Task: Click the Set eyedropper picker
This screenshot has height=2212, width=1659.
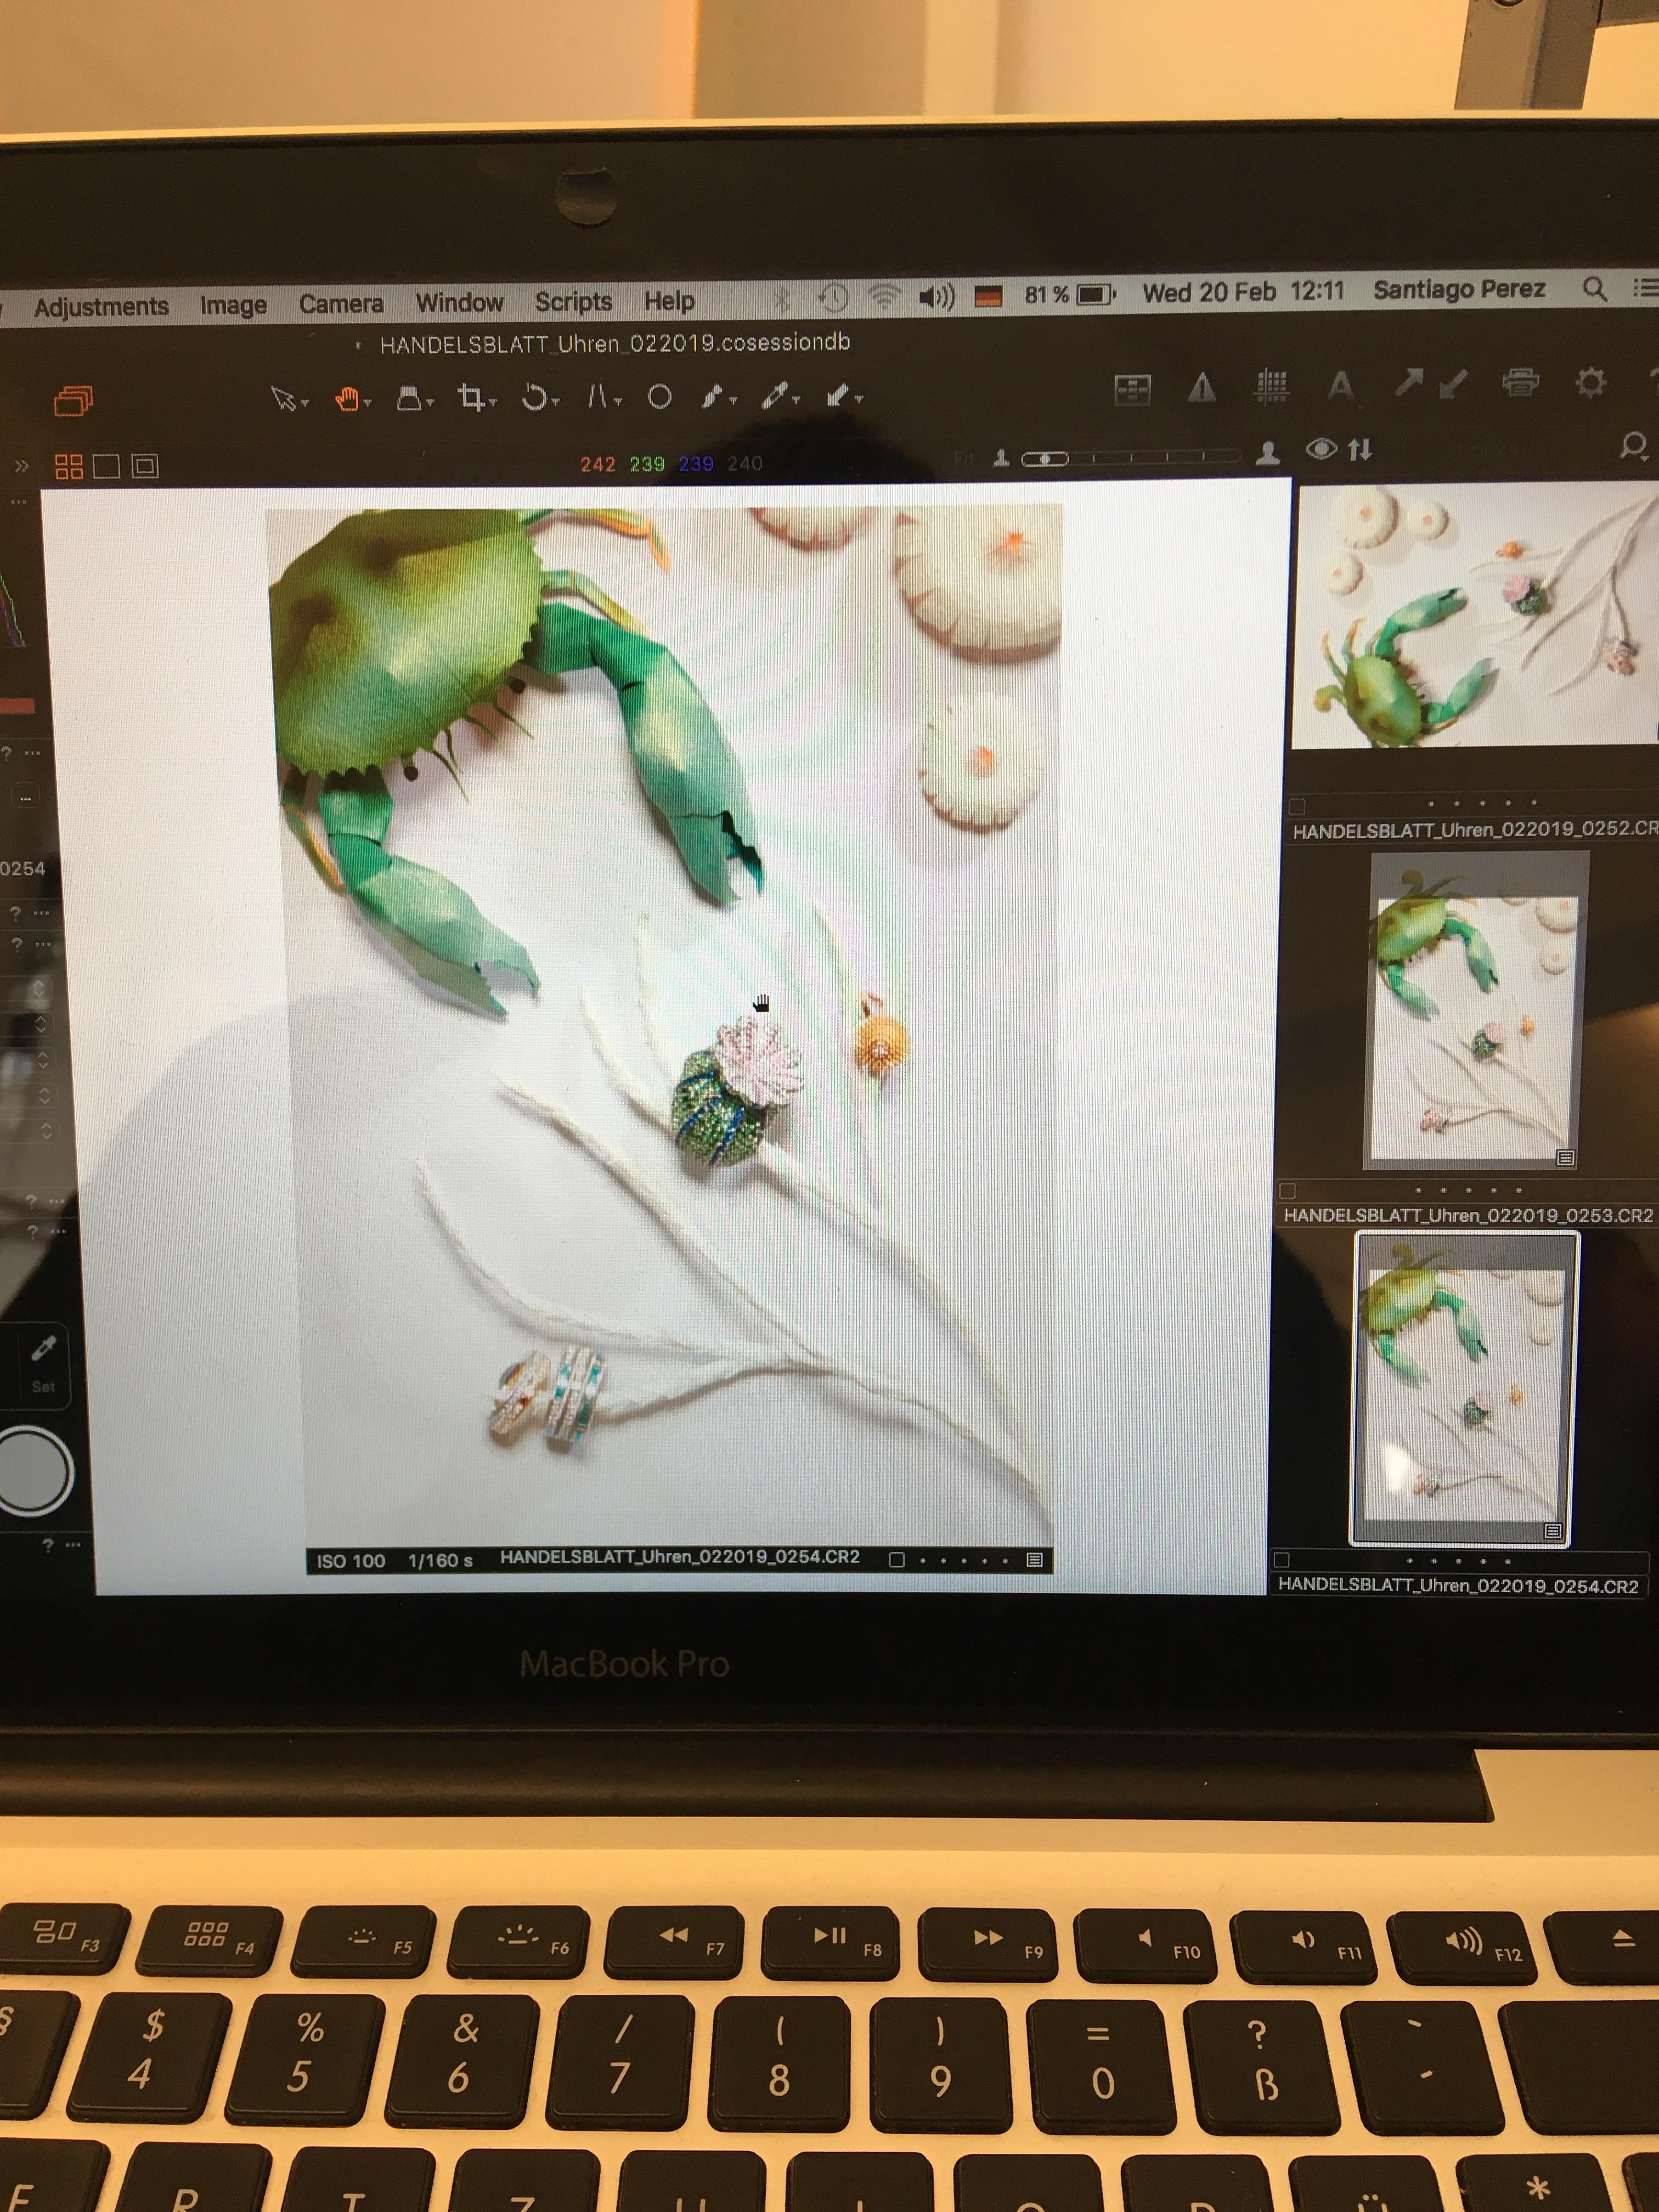Action: pyautogui.click(x=43, y=1350)
